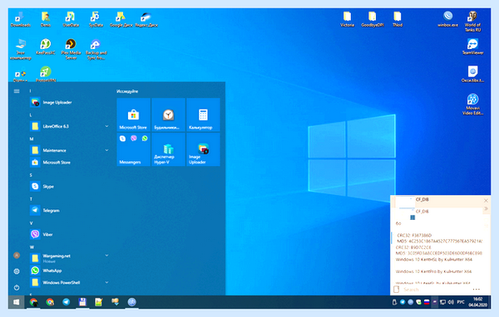Open clock showing 16:02 date flyout
The width and height of the screenshot is (499, 317).
[x=477, y=302]
